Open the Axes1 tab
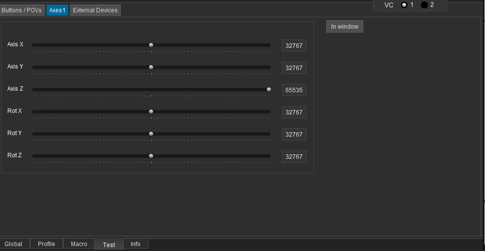The width and height of the screenshot is (485, 251). [x=57, y=10]
